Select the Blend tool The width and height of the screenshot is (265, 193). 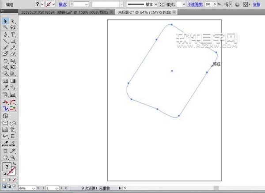click(13, 87)
